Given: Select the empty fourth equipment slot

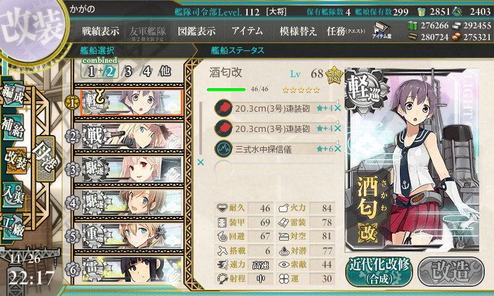Looking at the screenshot, I should 274,169.
